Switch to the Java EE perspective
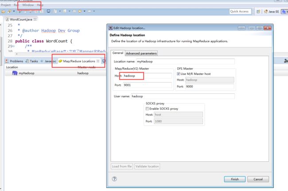 point(272,12)
